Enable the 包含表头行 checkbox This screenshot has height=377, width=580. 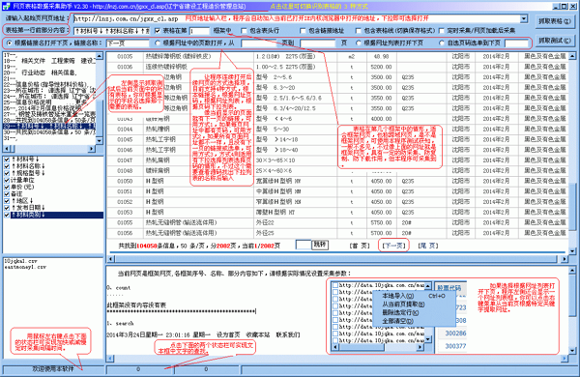tap(244, 31)
